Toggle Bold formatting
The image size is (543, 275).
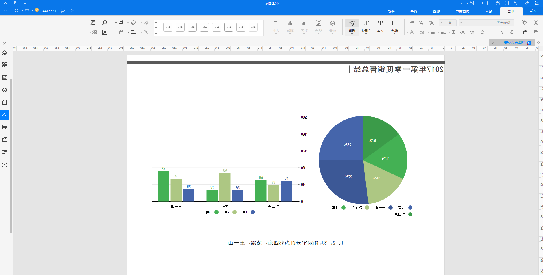512,32
